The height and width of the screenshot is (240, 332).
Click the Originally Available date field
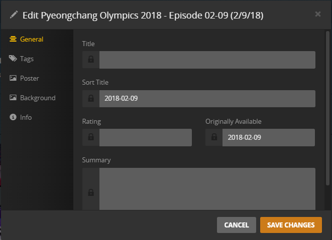pyautogui.click(x=269, y=137)
